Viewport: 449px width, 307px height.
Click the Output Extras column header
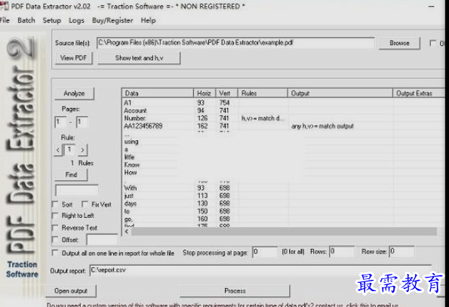tap(419, 94)
